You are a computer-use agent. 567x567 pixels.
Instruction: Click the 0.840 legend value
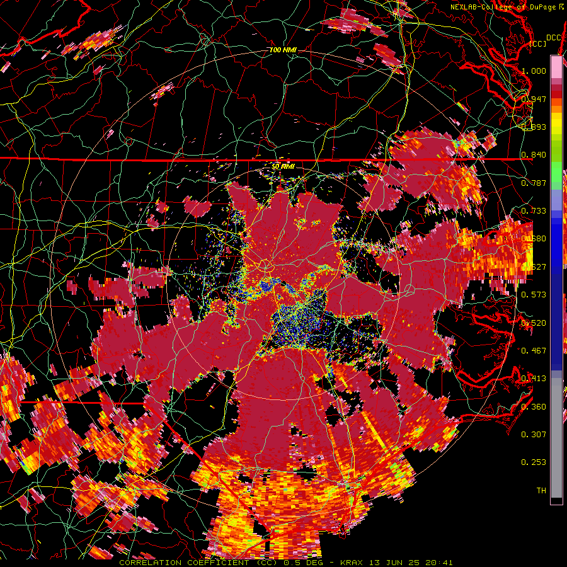click(x=534, y=155)
